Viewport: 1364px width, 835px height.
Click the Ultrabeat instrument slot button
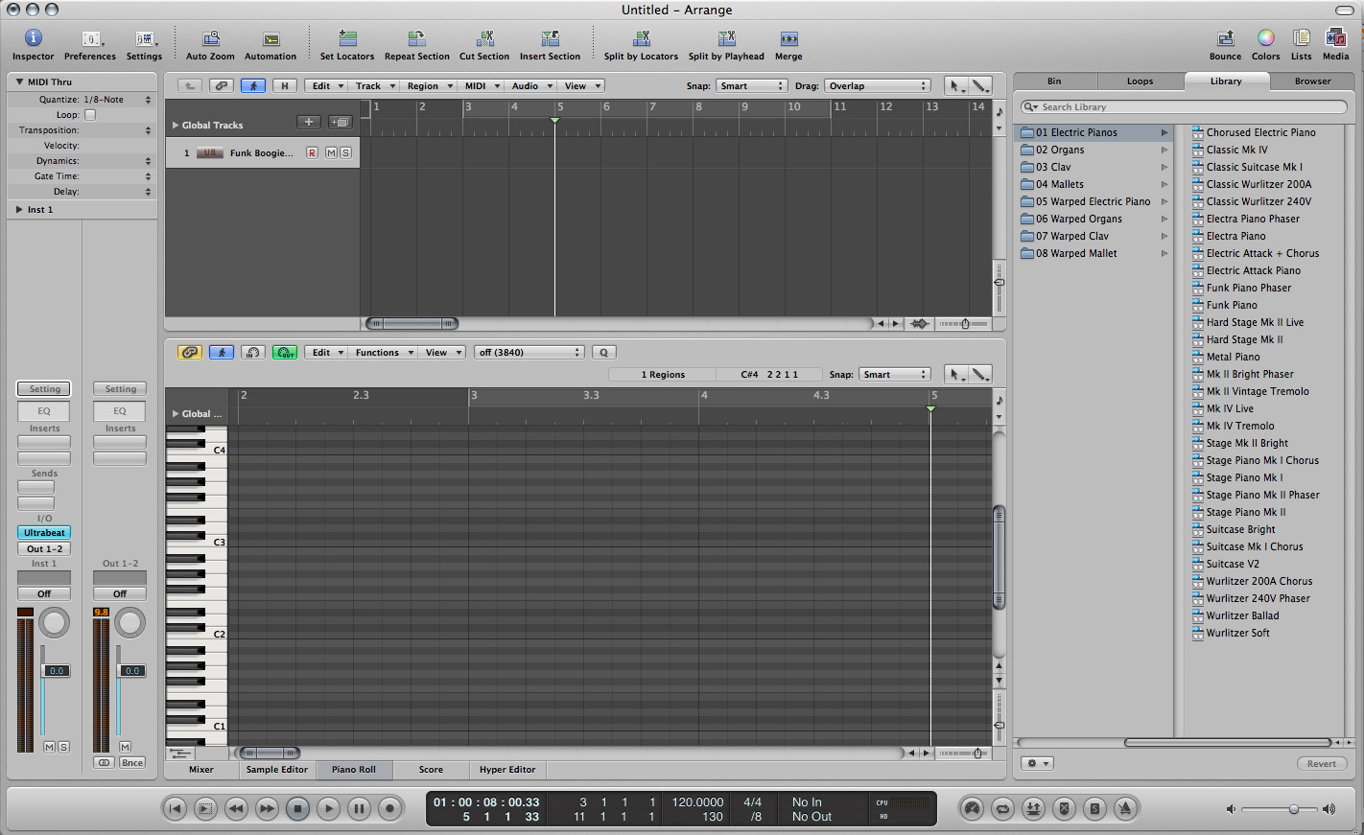44,533
